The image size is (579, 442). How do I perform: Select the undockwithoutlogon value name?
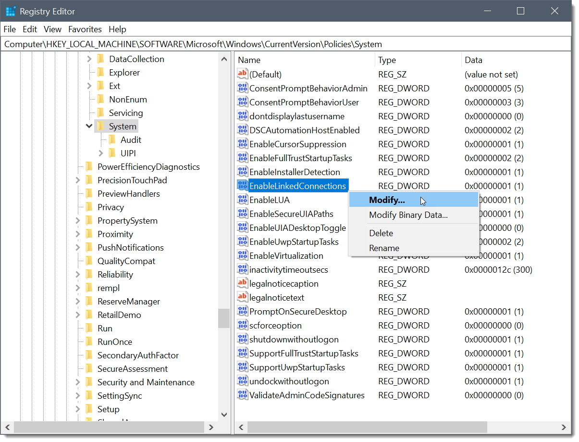point(289,381)
